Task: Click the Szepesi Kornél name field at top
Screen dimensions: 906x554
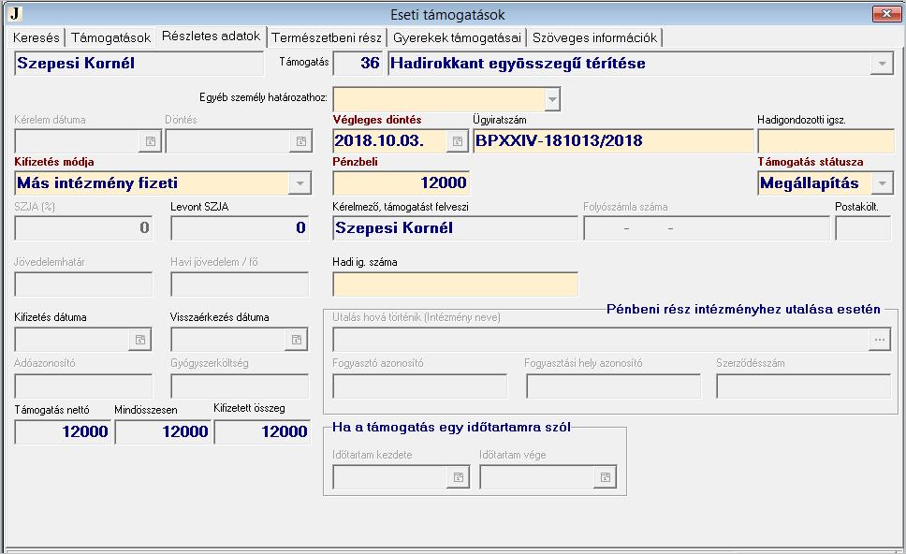Action: pos(139,64)
